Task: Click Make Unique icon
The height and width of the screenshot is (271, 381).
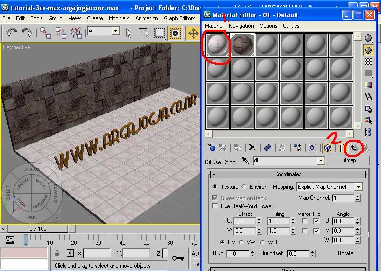Action: tap(282, 147)
